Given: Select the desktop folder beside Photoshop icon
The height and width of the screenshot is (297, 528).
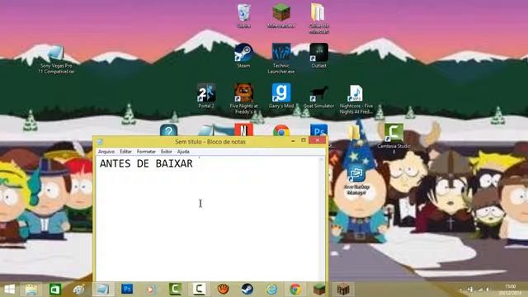Looking at the screenshot, I should 354,132.
